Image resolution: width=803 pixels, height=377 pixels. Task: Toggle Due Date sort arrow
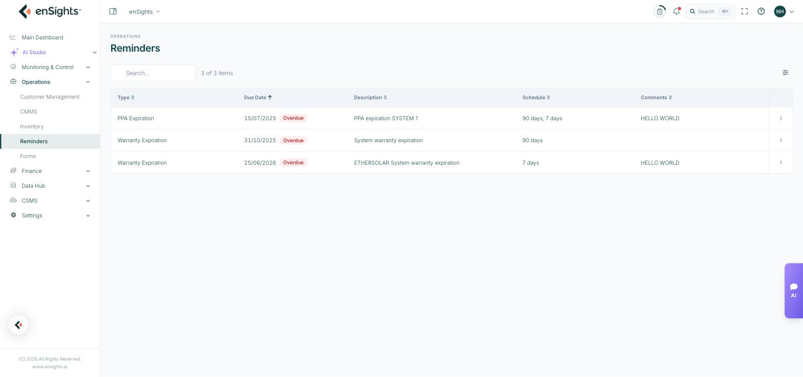point(270,97)
